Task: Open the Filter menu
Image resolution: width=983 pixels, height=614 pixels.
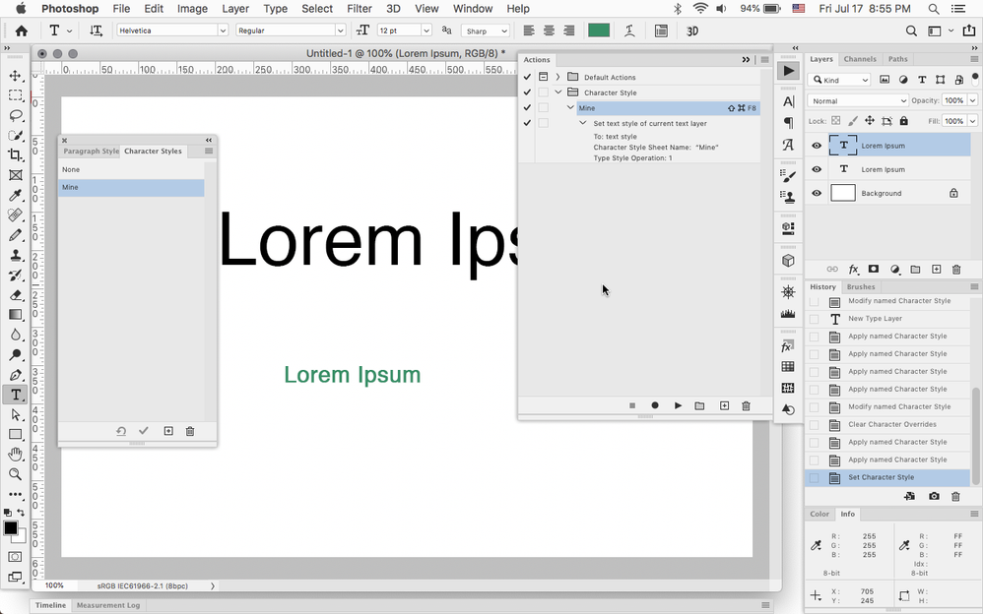Action: point(359,9)
